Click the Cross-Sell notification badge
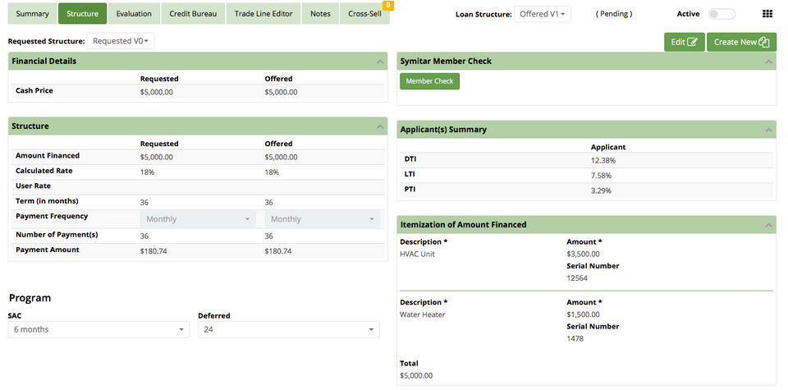 388,6
